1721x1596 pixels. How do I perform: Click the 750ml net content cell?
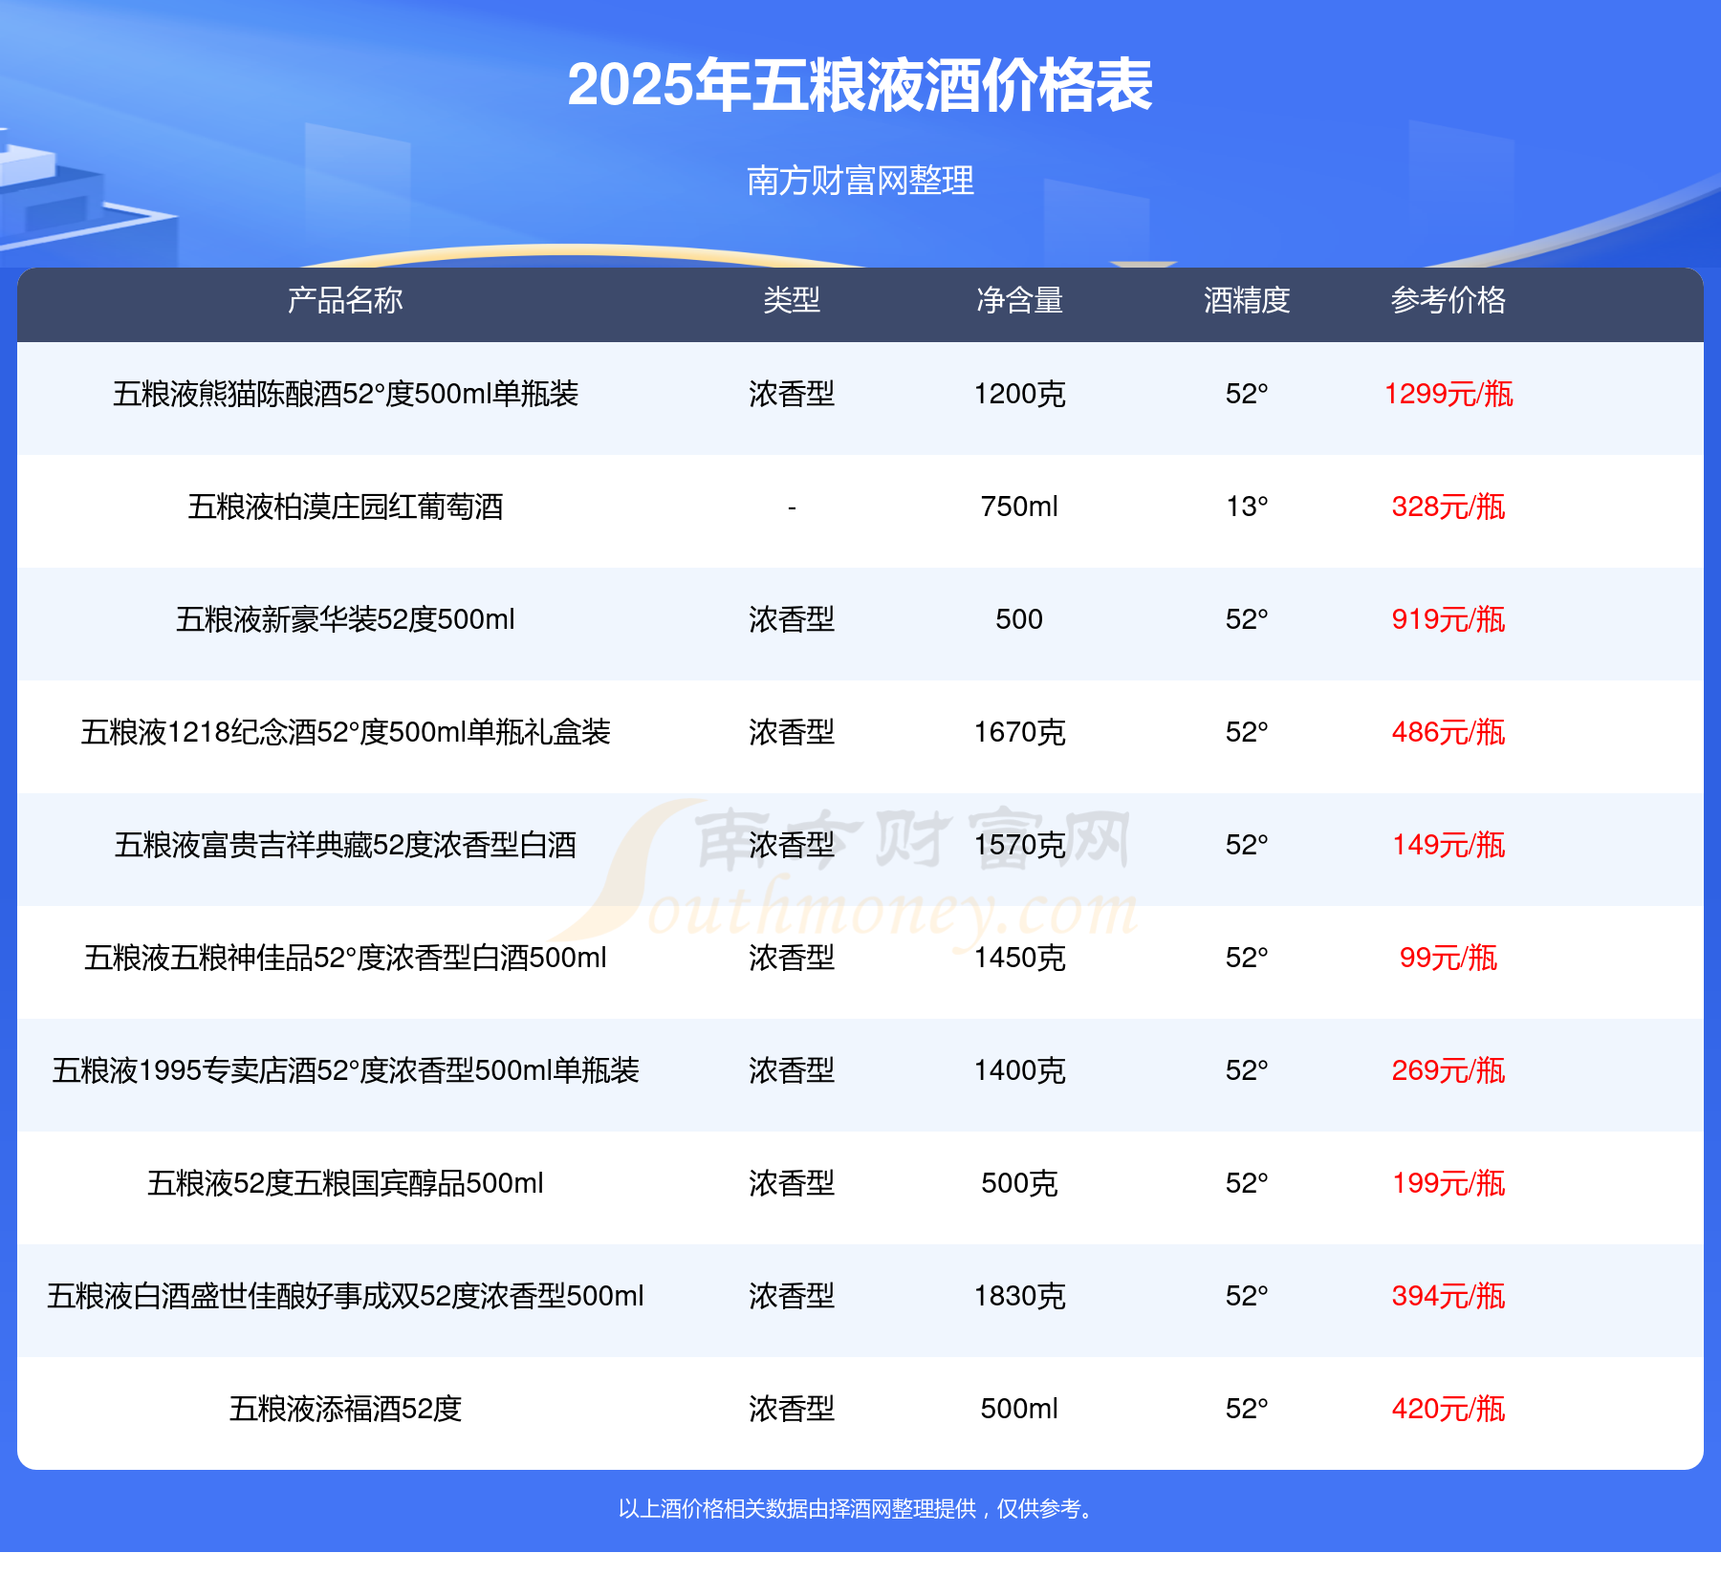(x=1019, y=507)
